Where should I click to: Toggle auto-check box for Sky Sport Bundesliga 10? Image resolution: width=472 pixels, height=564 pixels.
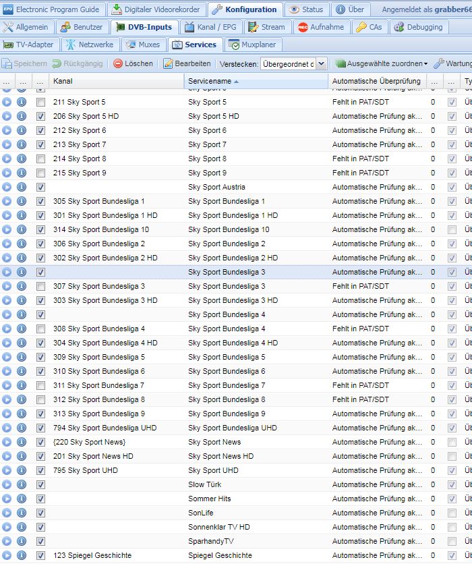[x=452, y=229]
